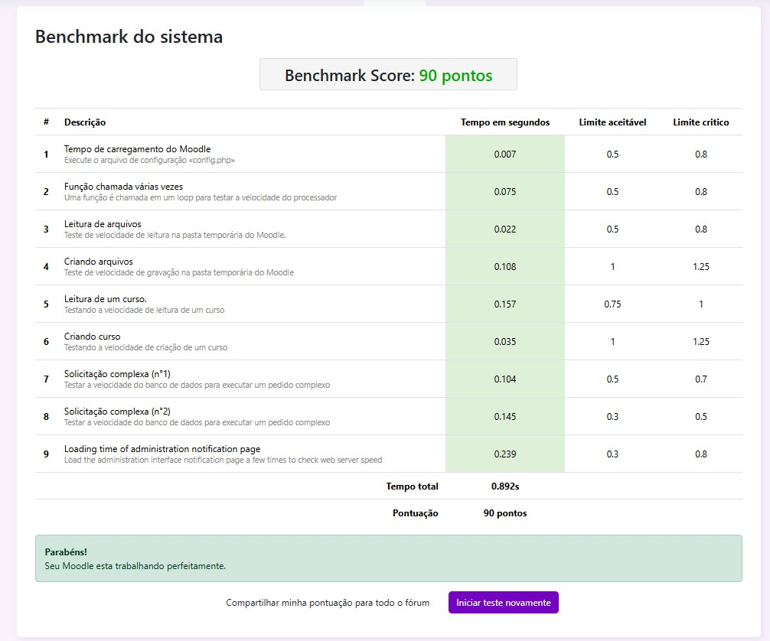The height and width of the screenshot is (641, 770).
Task: Click the 0.145 result of Solicitação complexa (n°2)
Action: [504, 416]
